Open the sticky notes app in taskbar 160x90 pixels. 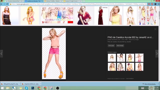pyautogui.click(x=20, y=88)
